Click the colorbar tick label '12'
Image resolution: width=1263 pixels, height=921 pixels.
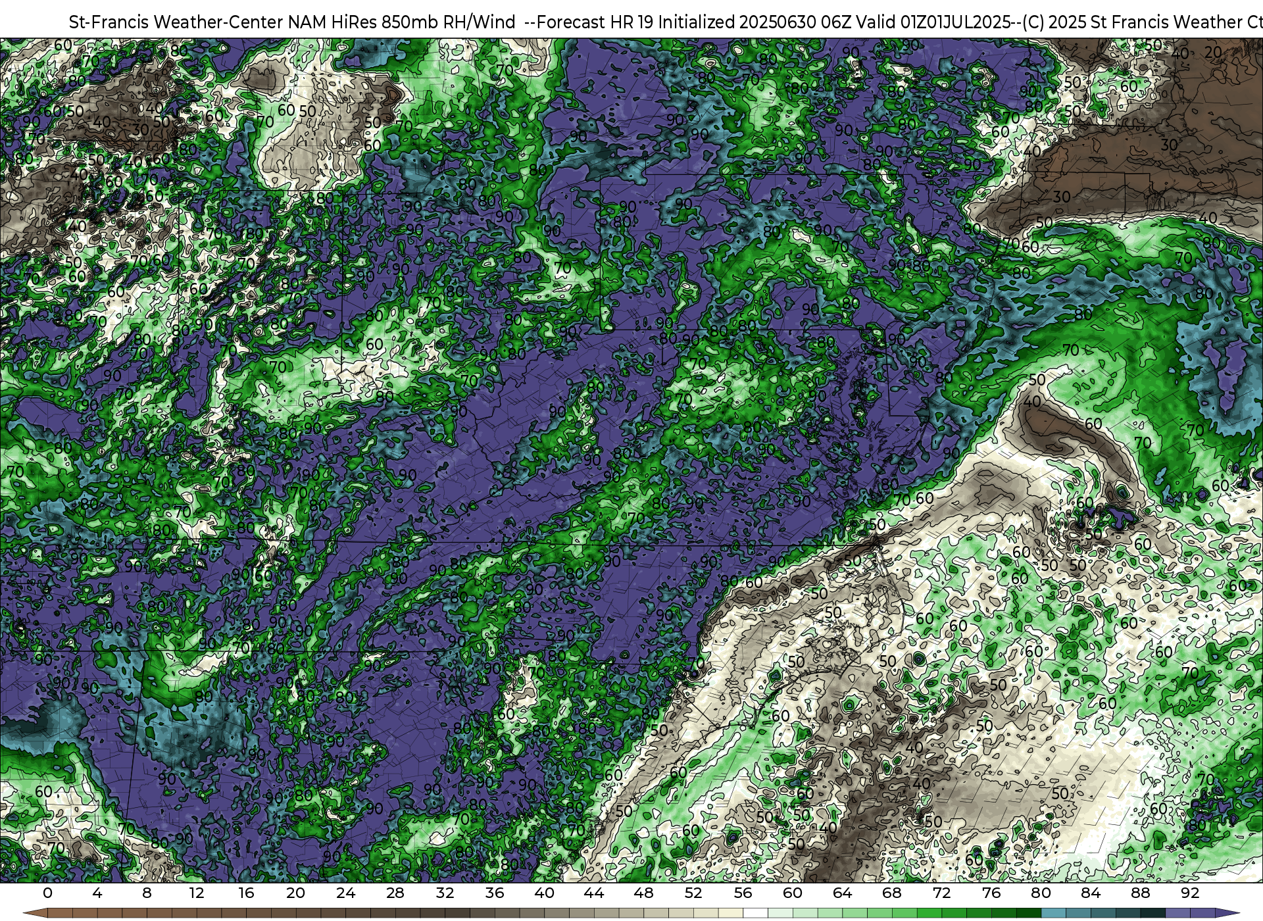coord(197,893)
